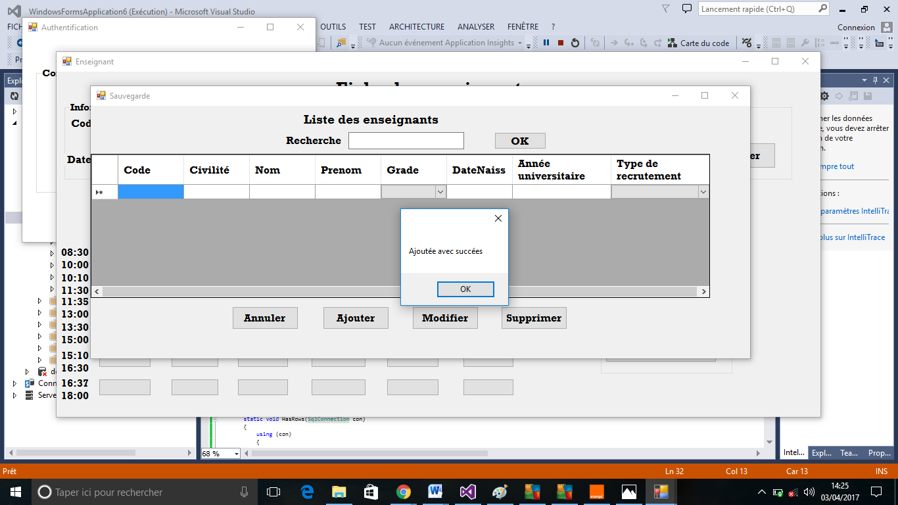Pause execution using the Suspendre icon
Image resolution: width=898 pixels, height=505 pixels.
click(546, 43)
